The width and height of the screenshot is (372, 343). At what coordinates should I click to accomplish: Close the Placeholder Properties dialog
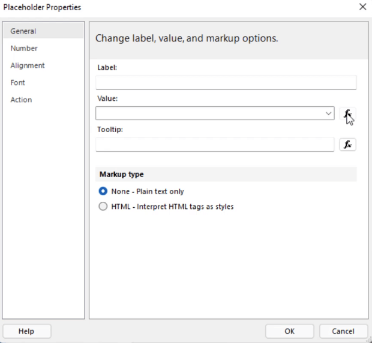click(x=363, y=7)
